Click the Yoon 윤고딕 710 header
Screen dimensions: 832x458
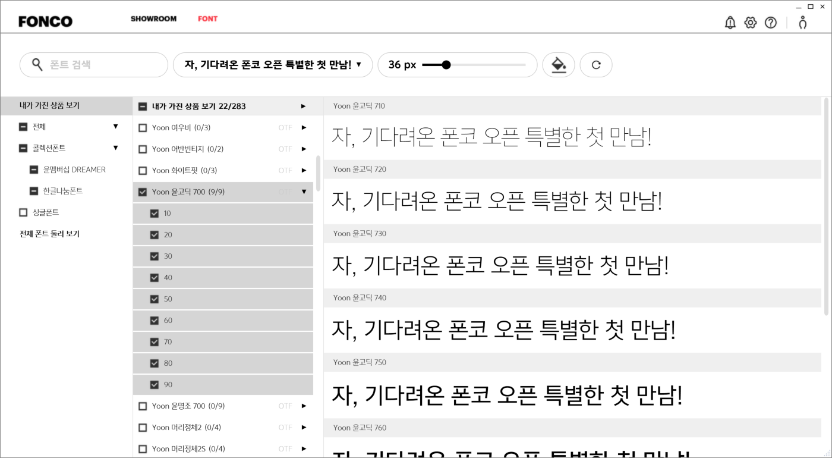point(572,106)
